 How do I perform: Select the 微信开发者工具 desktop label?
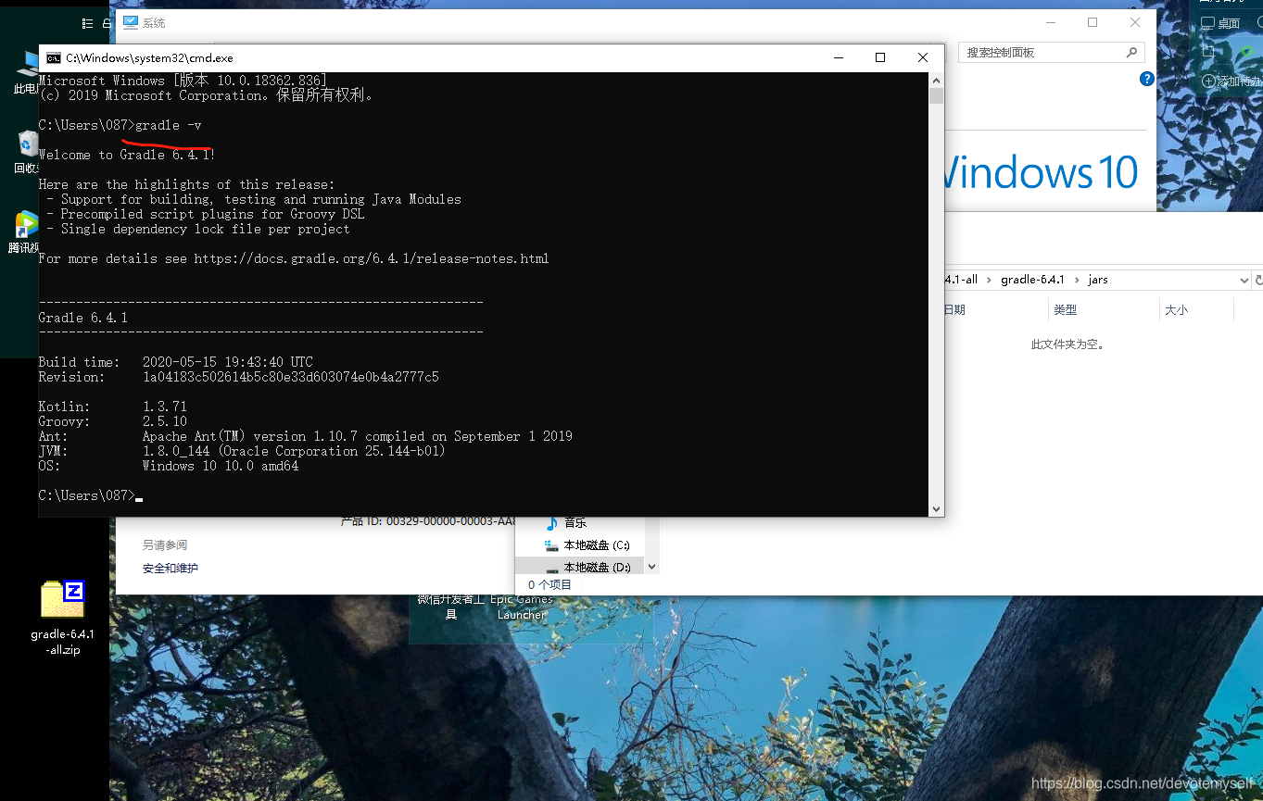pyautogui.click(x=450, y=607)
